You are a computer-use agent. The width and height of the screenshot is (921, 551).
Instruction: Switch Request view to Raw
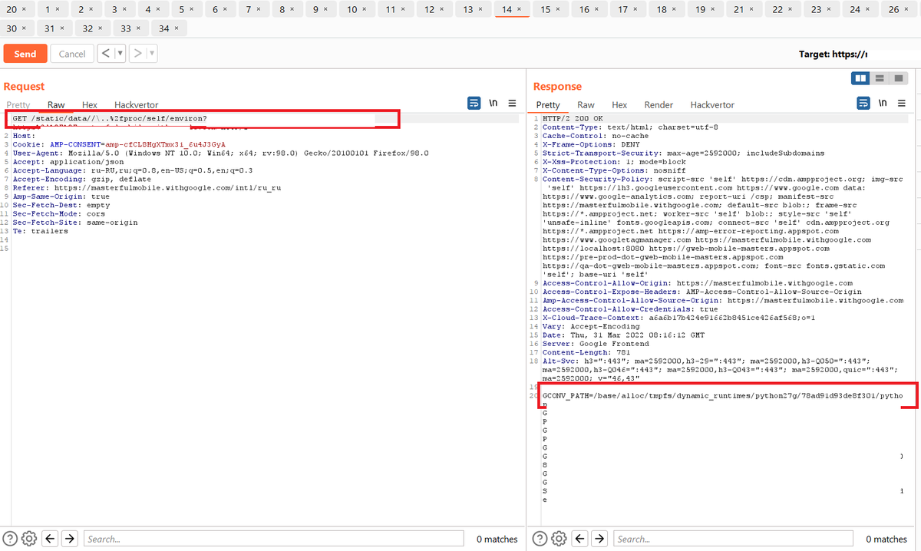coord(56,105)
